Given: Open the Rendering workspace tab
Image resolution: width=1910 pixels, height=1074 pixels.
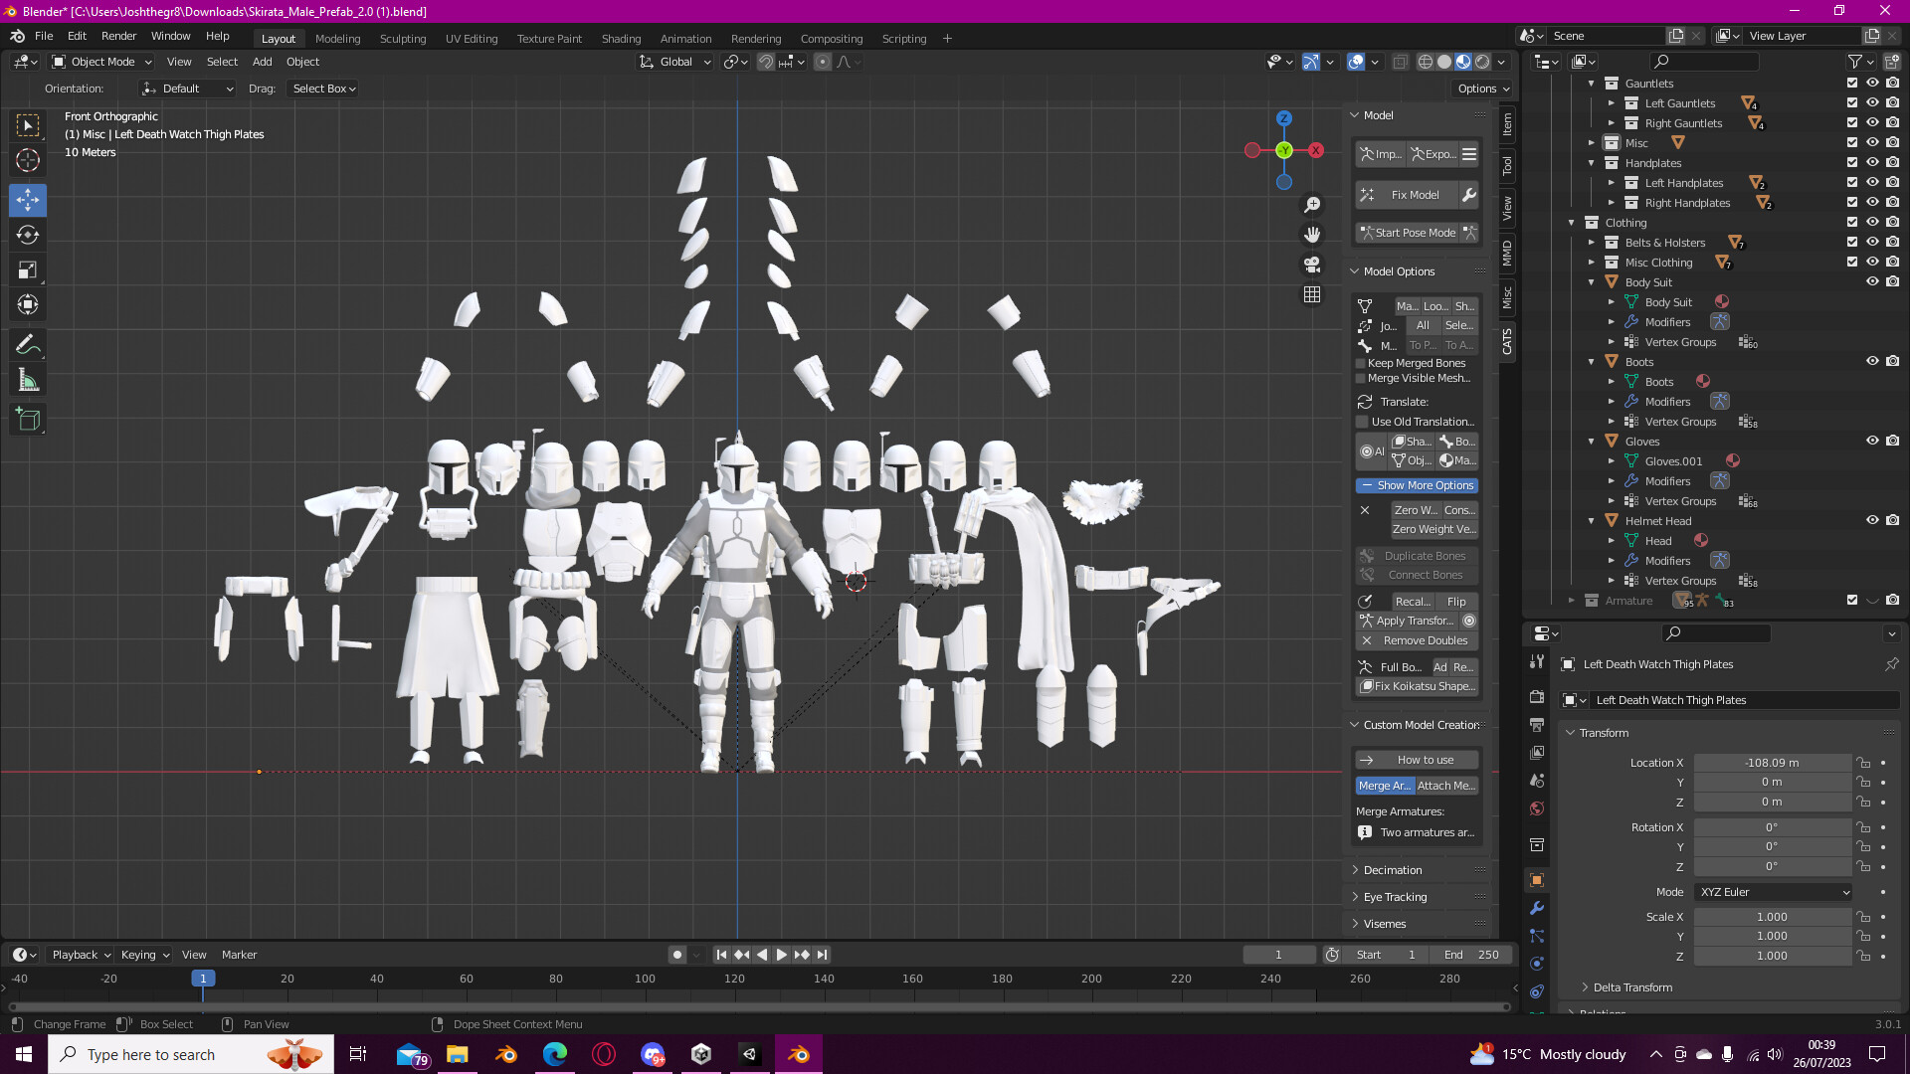Looking at the screenshot, I should coord(756,38).
